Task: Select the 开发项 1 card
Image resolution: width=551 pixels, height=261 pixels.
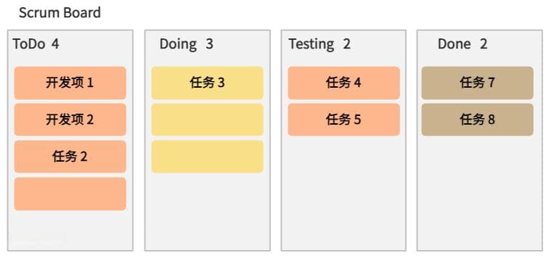Action: point(70,83)
